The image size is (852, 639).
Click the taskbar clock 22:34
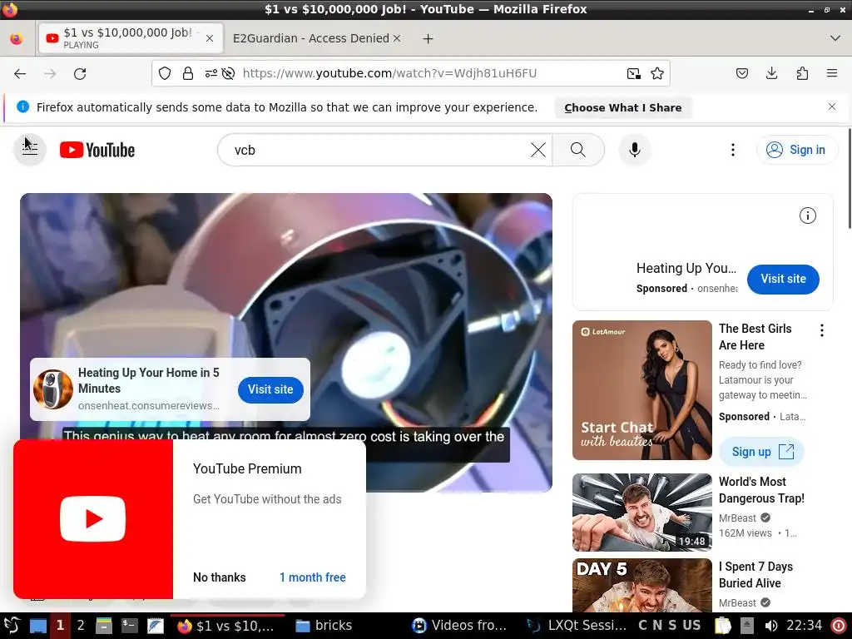tap(805, 626)
